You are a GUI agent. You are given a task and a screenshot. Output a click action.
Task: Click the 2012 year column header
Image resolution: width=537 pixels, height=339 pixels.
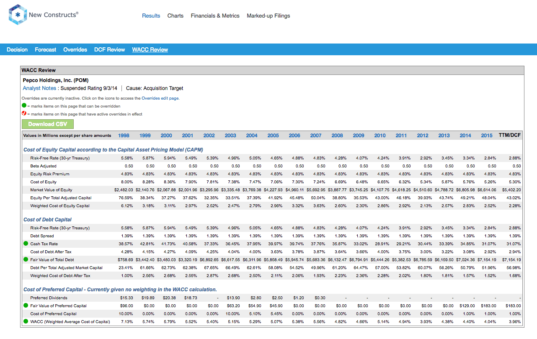click(x=423, y=136)
